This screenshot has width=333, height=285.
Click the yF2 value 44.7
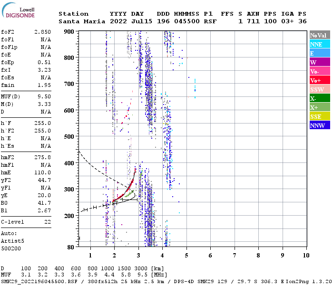tap(44, 180)
